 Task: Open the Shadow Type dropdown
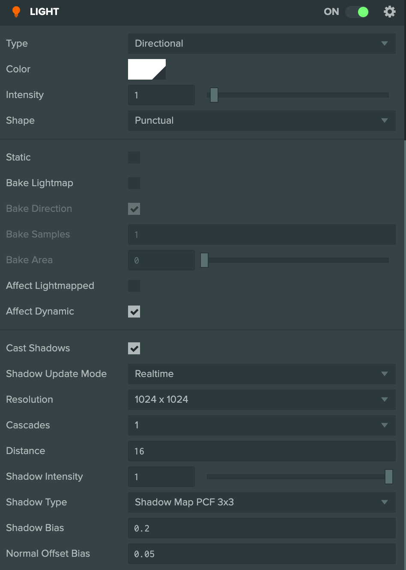262,502
